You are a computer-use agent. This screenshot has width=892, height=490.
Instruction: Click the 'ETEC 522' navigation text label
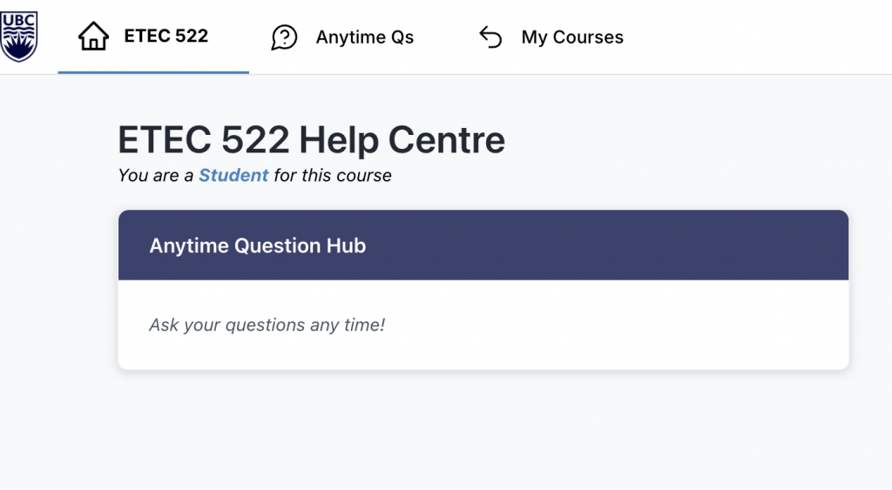coord(166,36)
